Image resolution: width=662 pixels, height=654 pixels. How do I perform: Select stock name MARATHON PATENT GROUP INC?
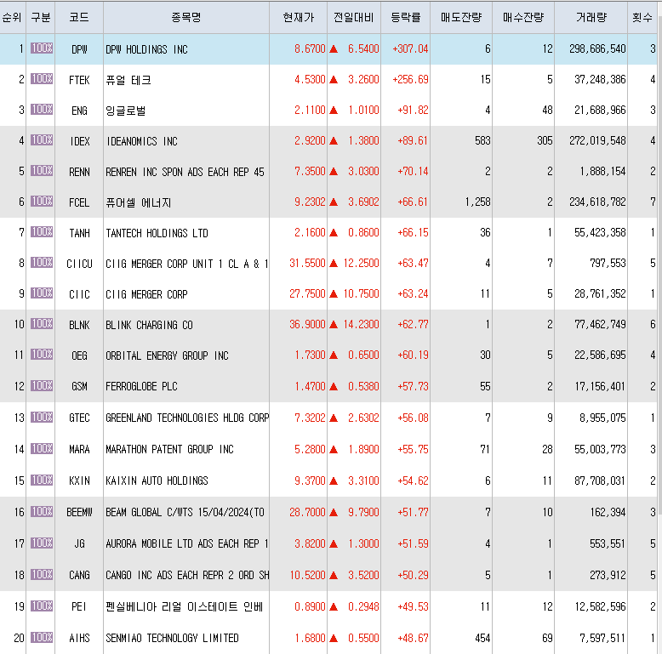tap(169, 449)
